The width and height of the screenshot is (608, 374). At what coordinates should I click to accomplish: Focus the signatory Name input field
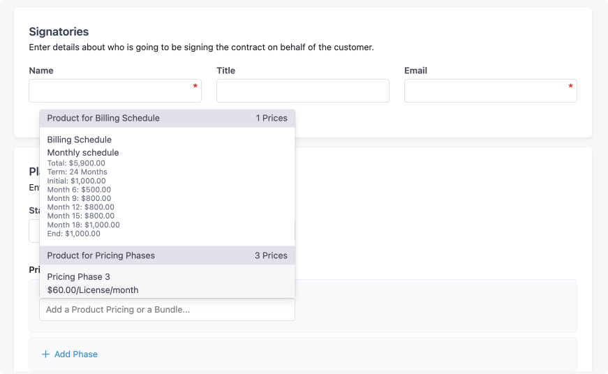pos(112,91)
